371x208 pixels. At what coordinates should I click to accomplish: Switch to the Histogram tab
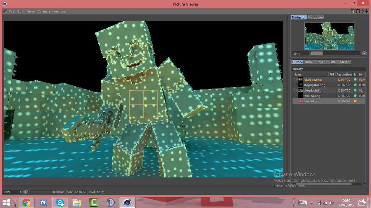tap(315, 18)
